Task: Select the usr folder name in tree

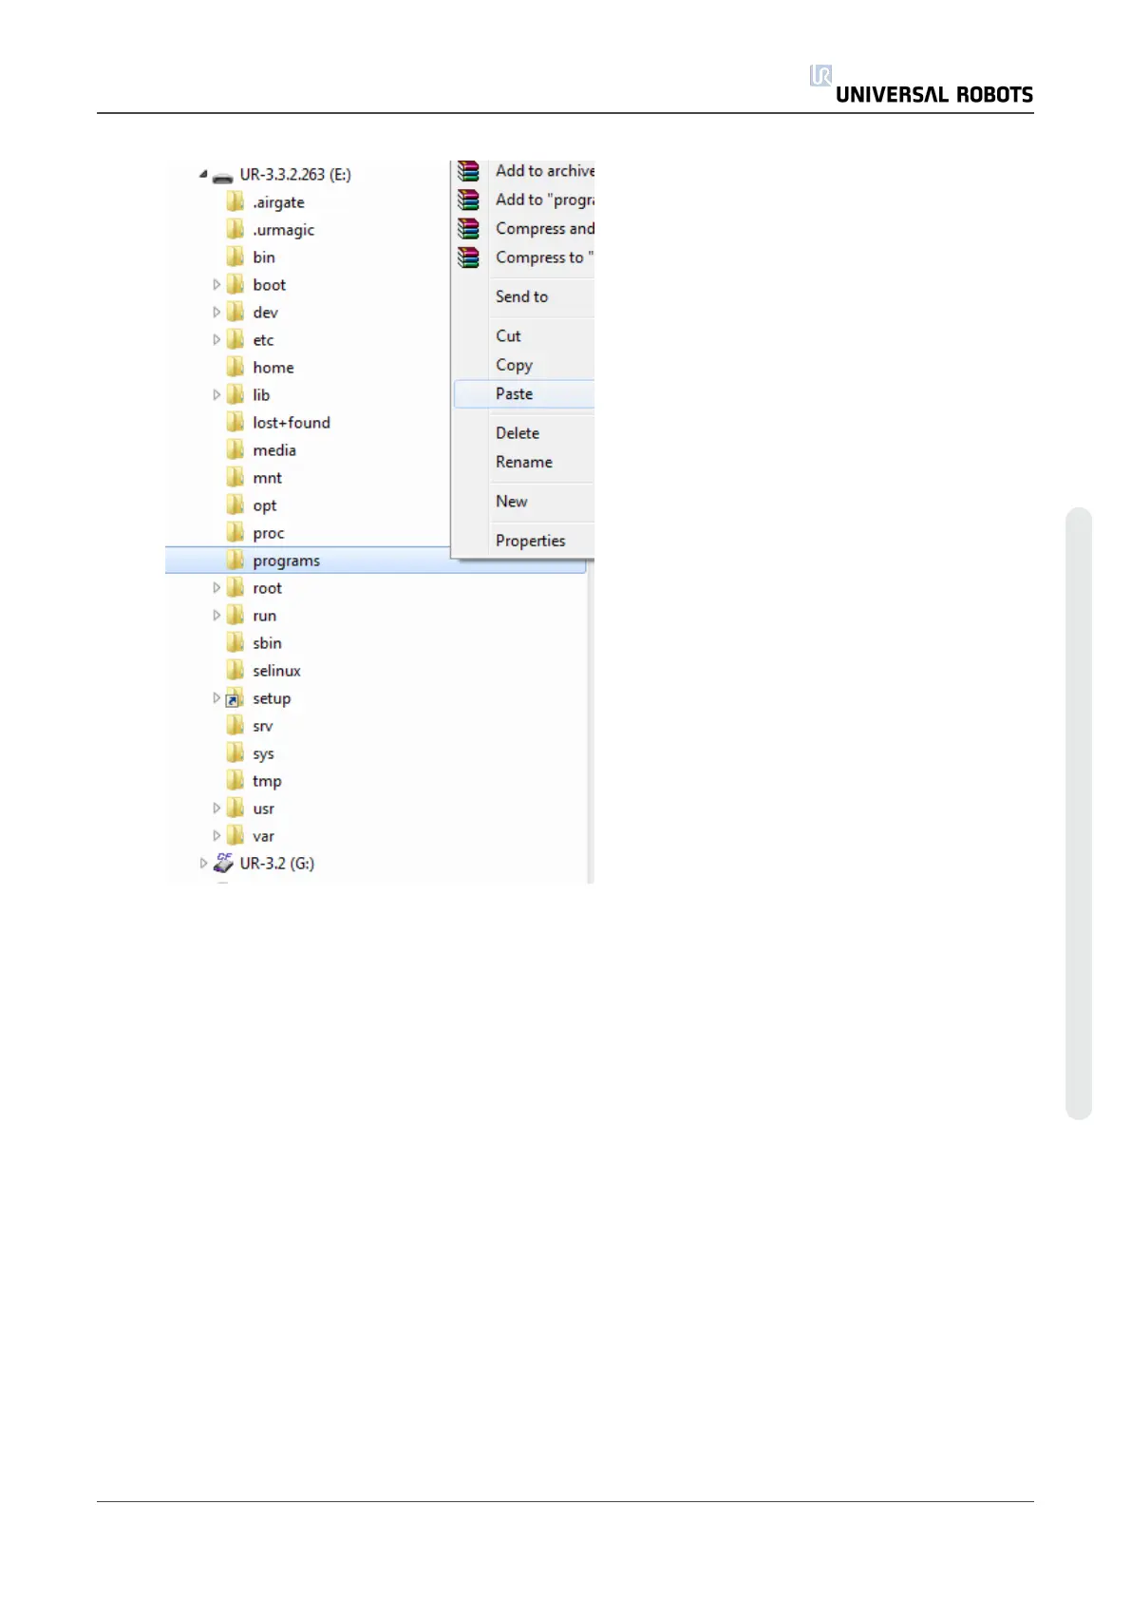Action: (263, 809)
